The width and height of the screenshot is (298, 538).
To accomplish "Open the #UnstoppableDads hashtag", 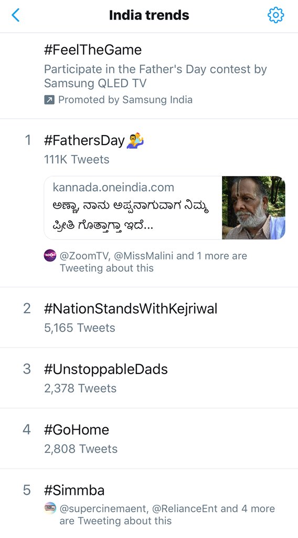I will coord(149,378).
